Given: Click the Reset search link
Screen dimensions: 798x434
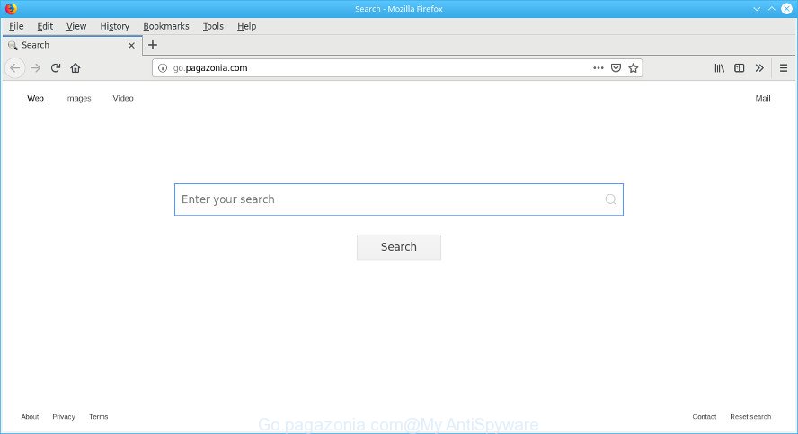Looking at the screenshot, I should pos(750,417).
